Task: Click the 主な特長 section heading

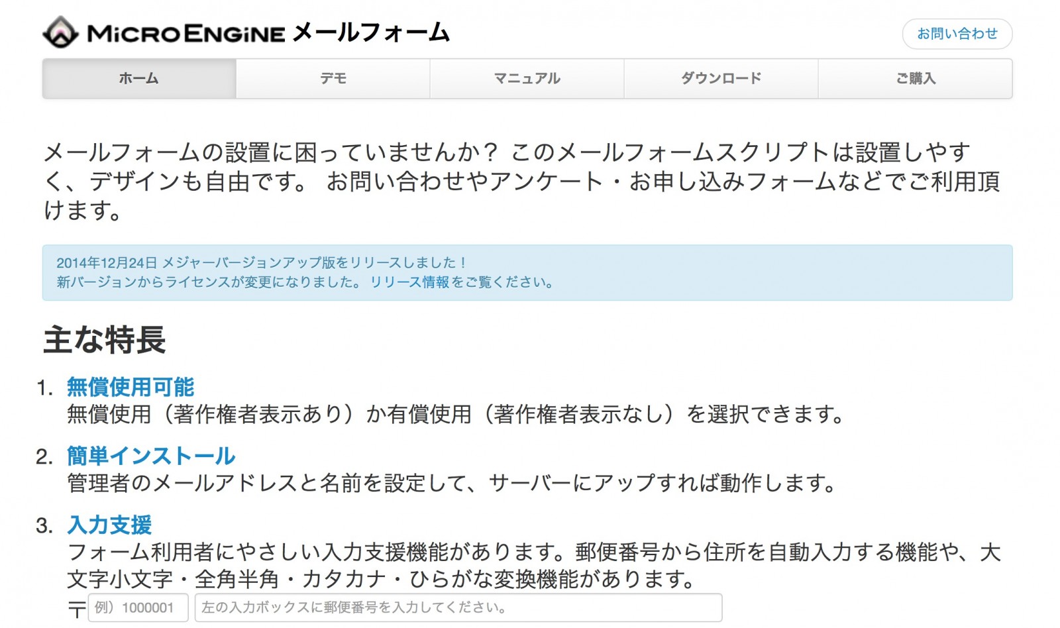Action: tap(105, 340)
